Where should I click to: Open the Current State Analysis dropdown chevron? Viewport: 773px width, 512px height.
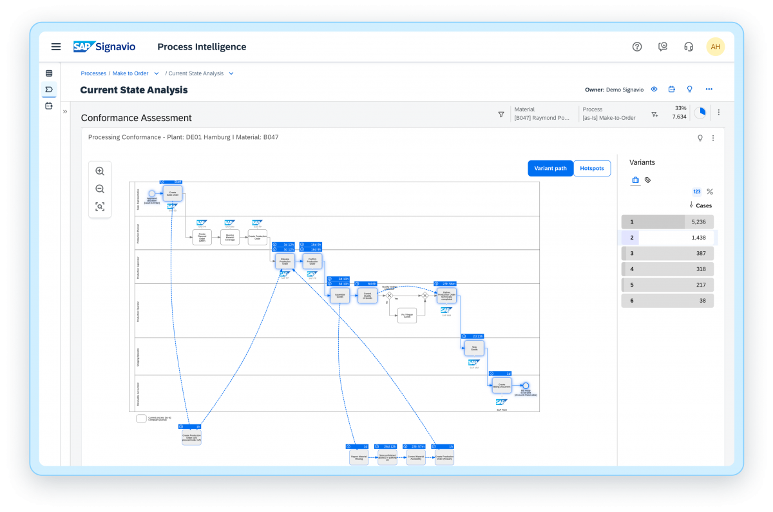[231, 73]
